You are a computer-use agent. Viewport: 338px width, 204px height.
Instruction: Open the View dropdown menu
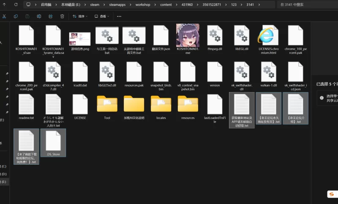(x=102, y=16)
